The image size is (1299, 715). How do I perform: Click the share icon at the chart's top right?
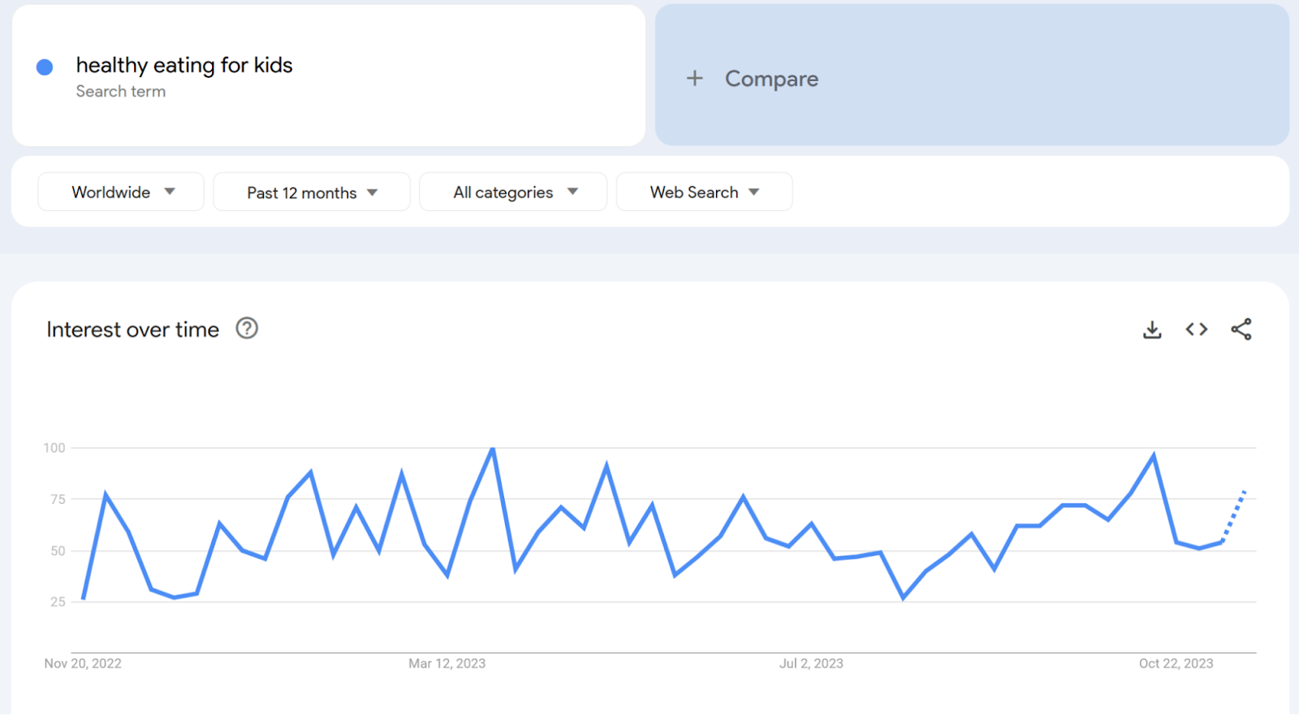click(x=1241, y=329)
